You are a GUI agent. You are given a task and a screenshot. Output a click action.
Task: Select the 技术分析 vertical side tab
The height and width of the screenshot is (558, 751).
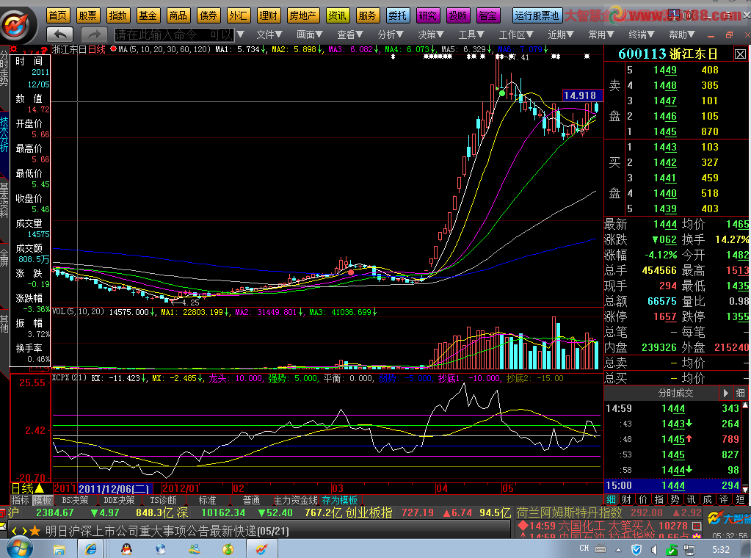(x=4, y=134)
